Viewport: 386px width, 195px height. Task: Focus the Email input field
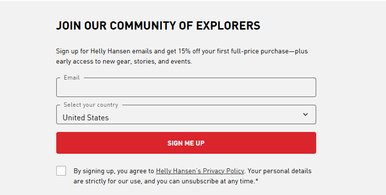[186, 88]
